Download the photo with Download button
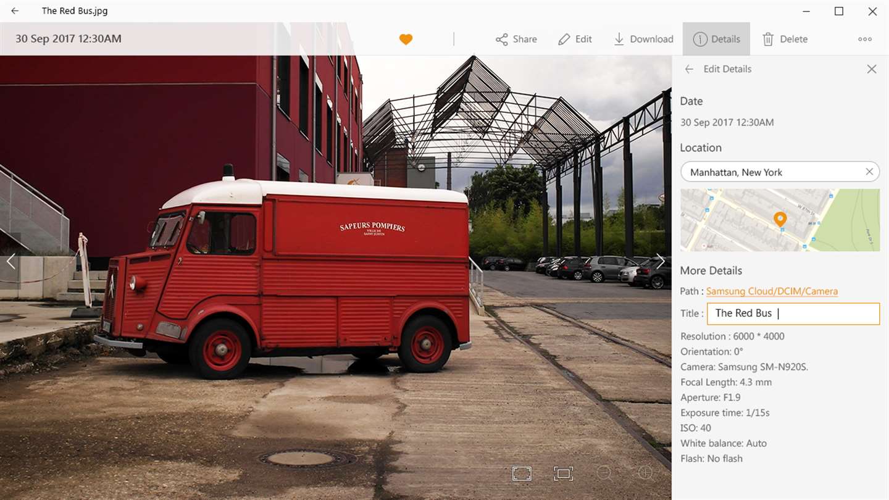Viewport: 889px width, 500px height. pos(643,39)
